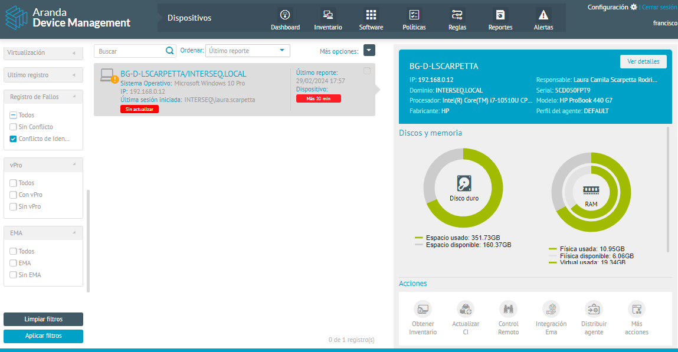Enable the EMA filter checkbox
The image size is (678, 352).
pyautogui.click(x=13, y=262)
